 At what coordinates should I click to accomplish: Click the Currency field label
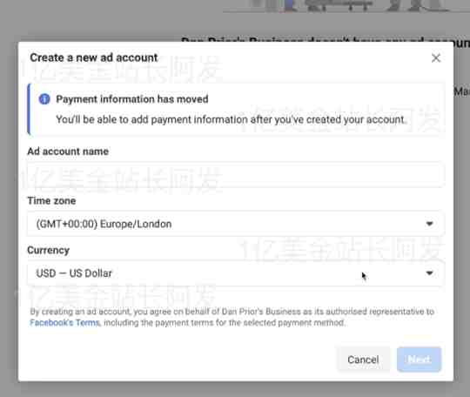click(48, 251)
